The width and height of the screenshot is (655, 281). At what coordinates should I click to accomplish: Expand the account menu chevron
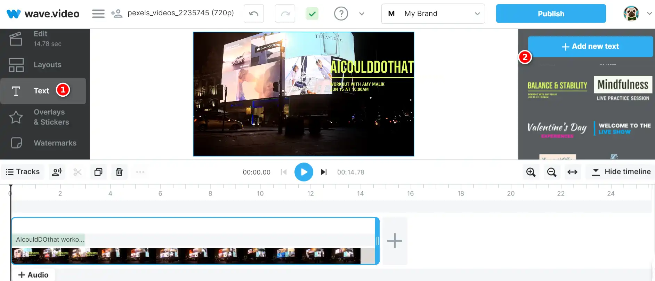649,14
